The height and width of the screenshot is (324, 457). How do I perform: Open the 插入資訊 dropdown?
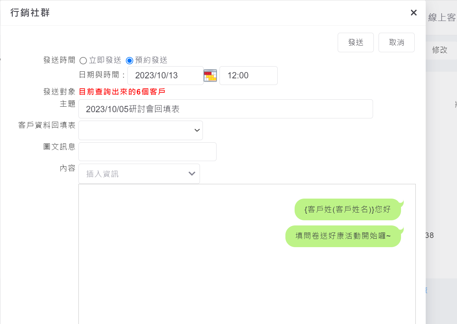tap(139, 174)
